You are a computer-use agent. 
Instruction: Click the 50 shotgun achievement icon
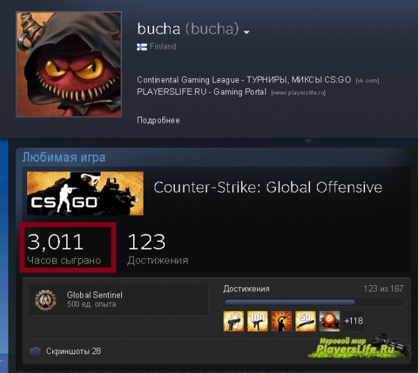coord(306,321)
